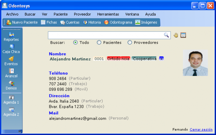Screen dimensions: 216x135
Task: Open the Archivo menu
Action: coord(12,14)
